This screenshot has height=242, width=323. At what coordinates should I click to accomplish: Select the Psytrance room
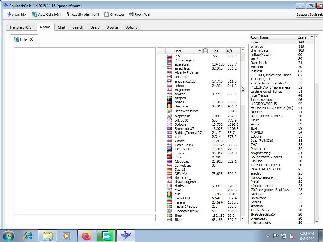282,149
